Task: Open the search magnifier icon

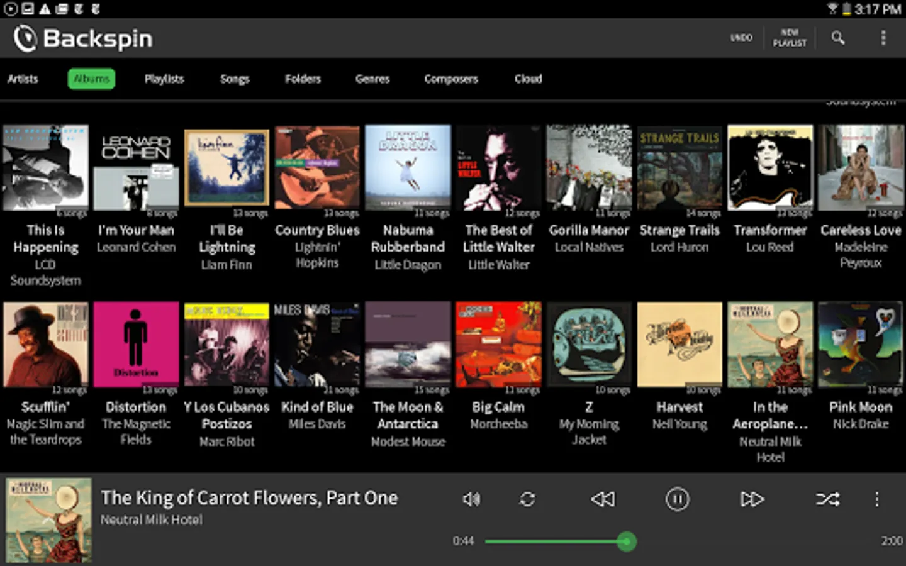Action: tap(837, 38)
